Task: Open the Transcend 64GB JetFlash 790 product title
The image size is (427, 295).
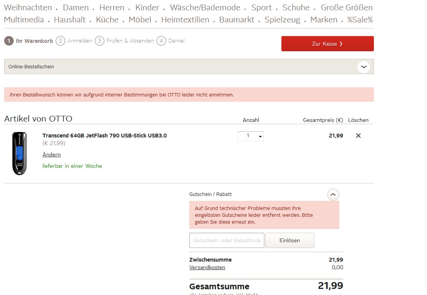Action: [x=105, y=136]
